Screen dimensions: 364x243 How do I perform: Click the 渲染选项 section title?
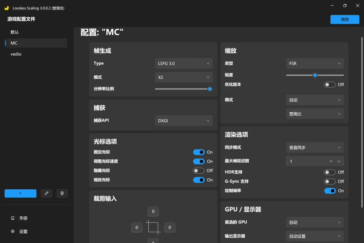[x=236, y=135]
